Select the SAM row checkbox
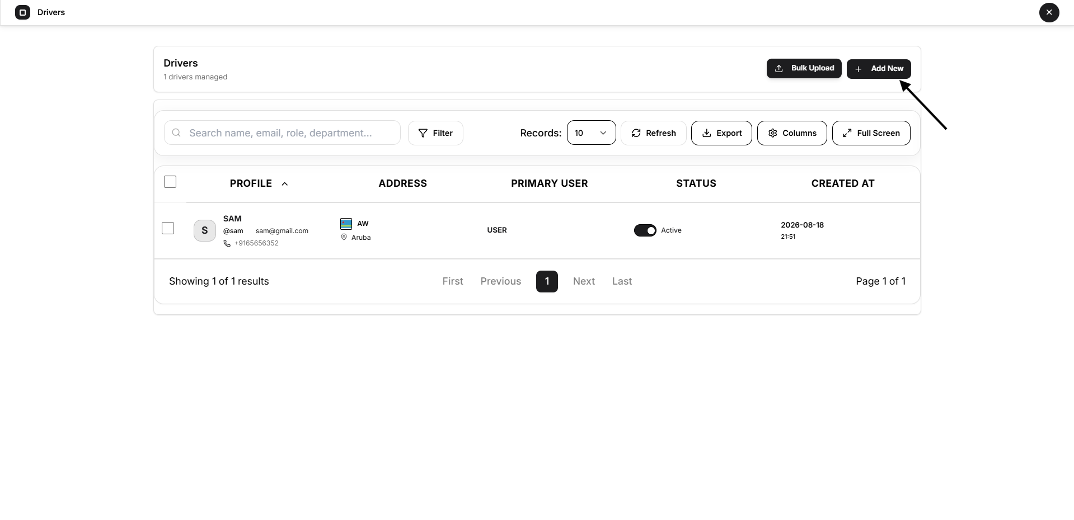 click(x=168, y=228)
